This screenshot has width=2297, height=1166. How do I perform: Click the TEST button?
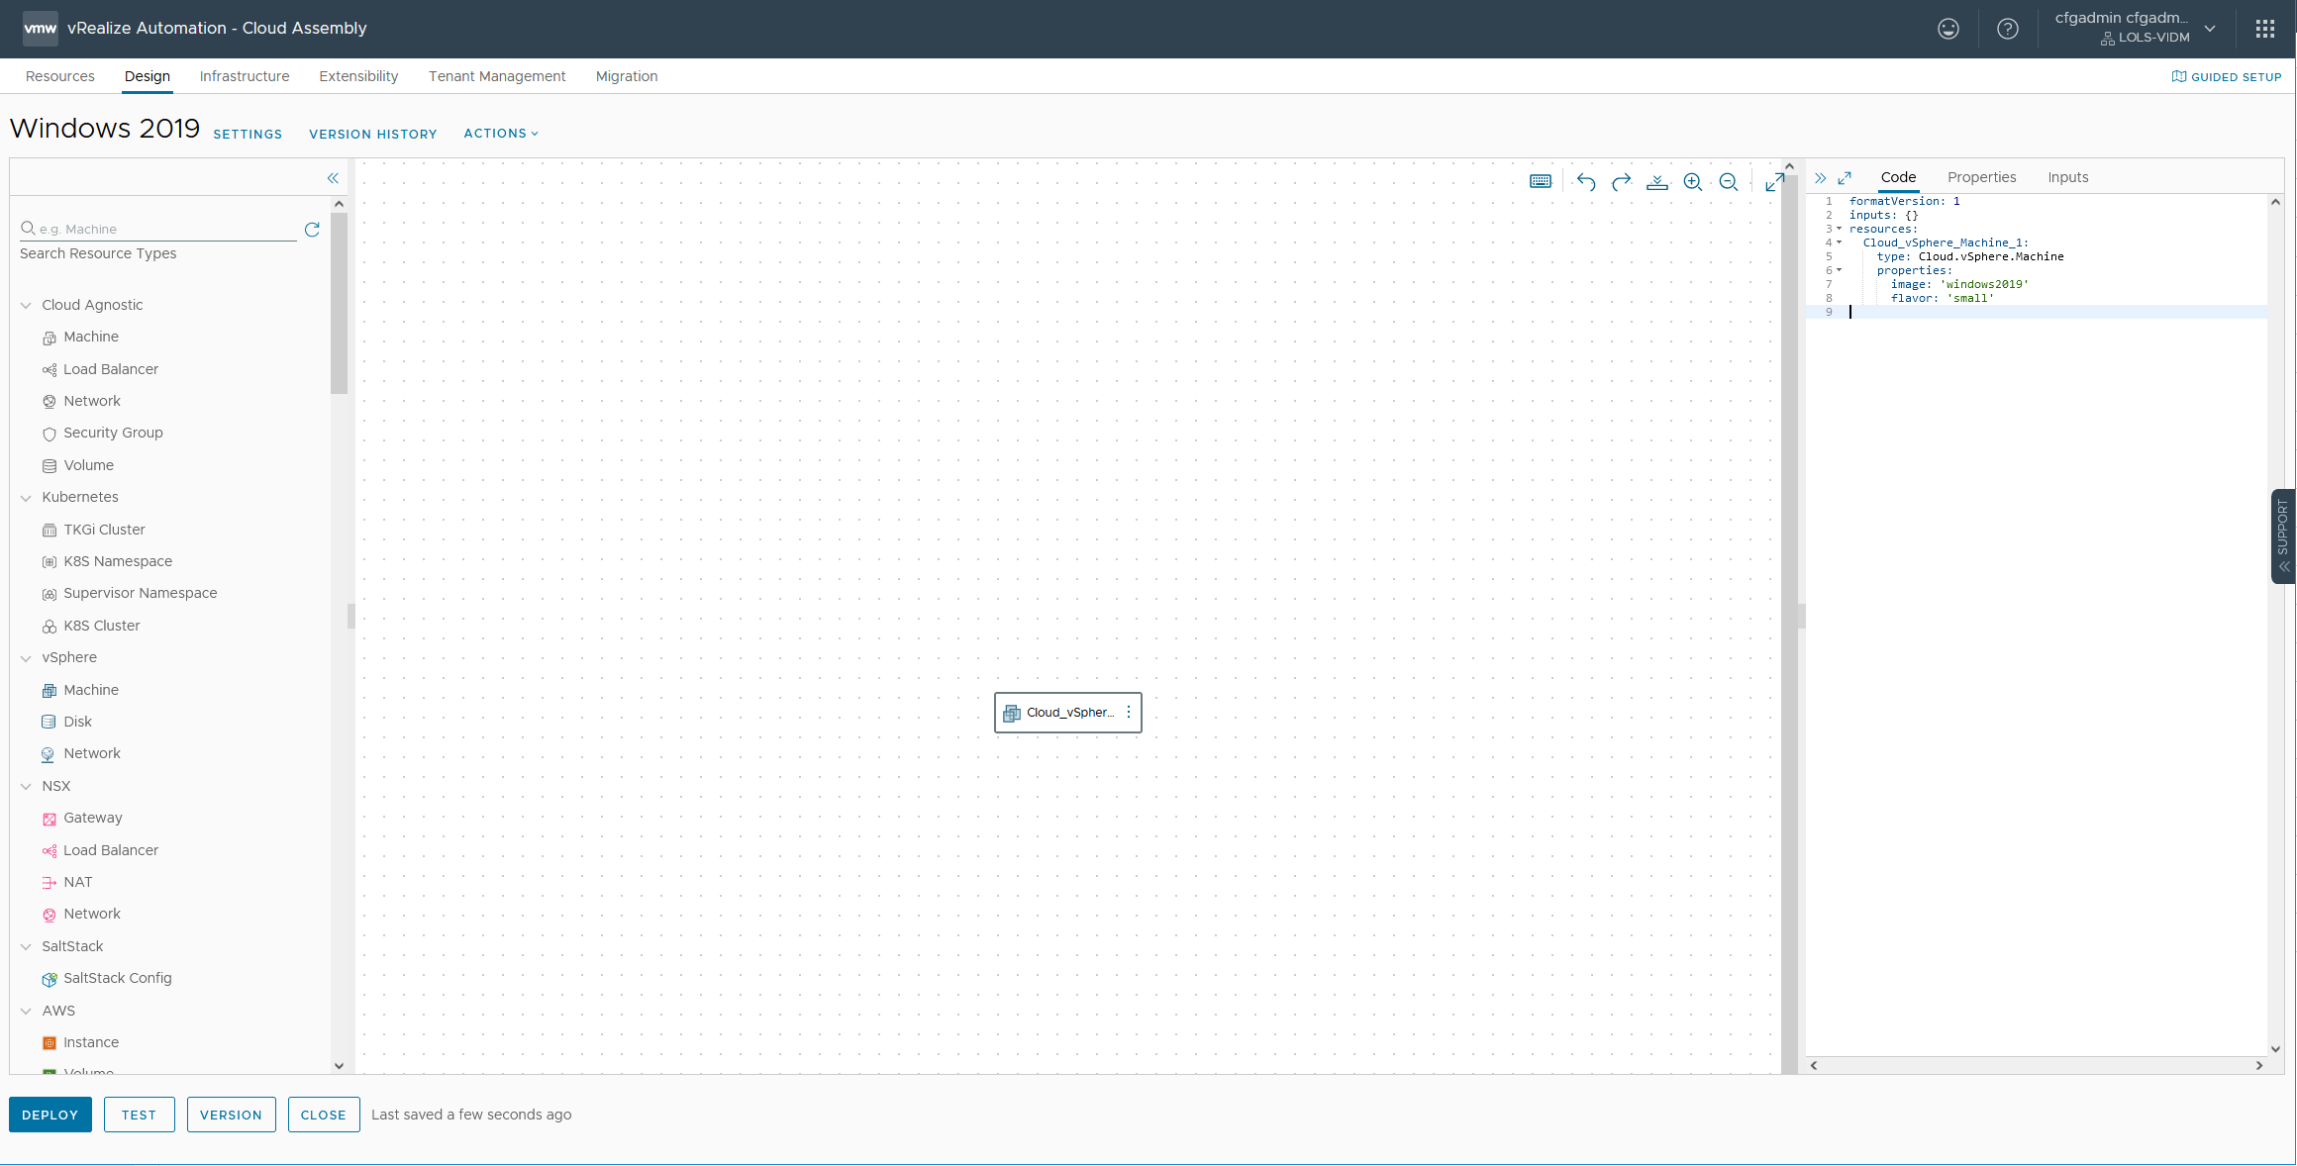[140, 1115]
